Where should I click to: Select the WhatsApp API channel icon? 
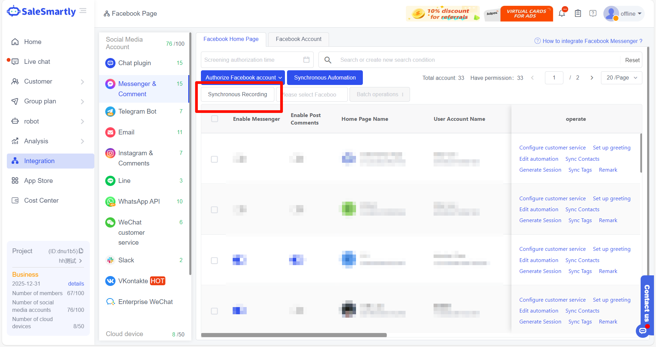110,202
